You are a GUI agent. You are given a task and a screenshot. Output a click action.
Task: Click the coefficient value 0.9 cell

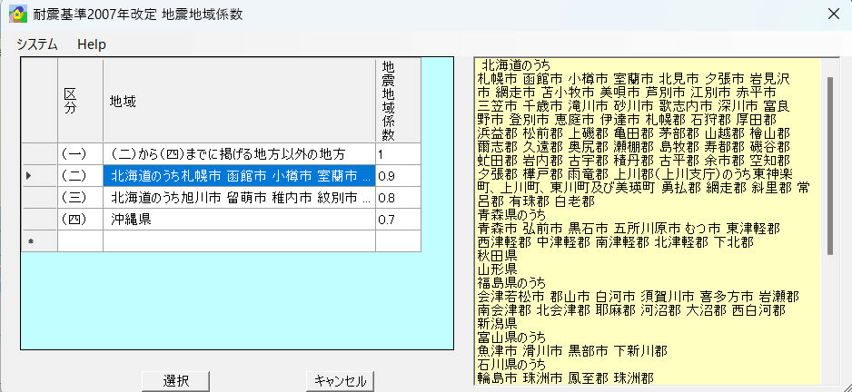398,176
